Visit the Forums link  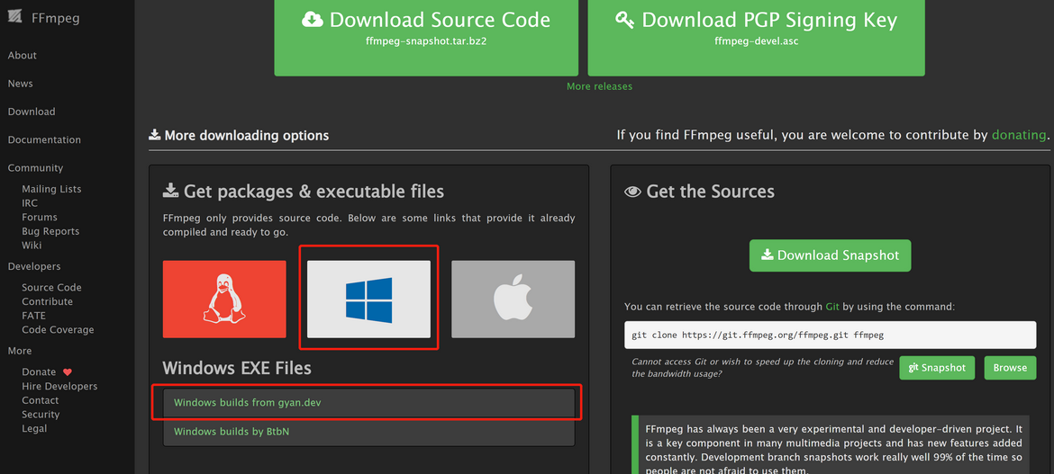click(x=40, y=218)
